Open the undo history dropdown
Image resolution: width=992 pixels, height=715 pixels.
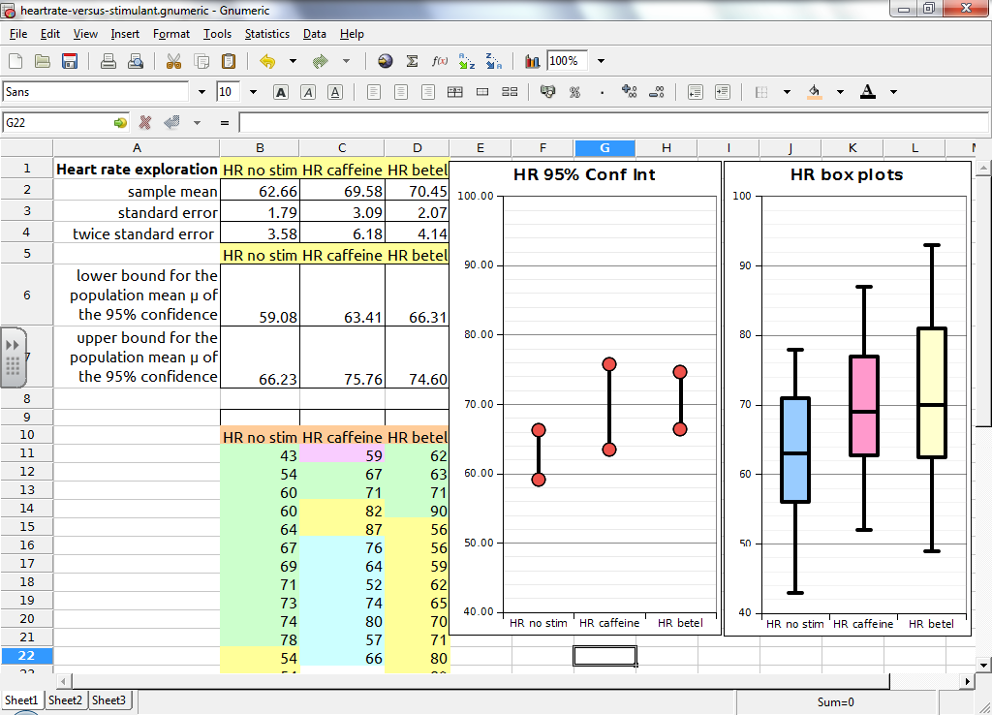coord(293,61)
